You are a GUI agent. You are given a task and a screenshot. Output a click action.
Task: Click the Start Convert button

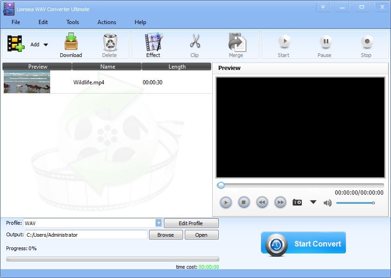(303, 244)
